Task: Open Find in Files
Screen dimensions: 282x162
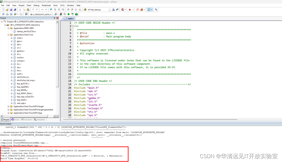Action: 85,10
